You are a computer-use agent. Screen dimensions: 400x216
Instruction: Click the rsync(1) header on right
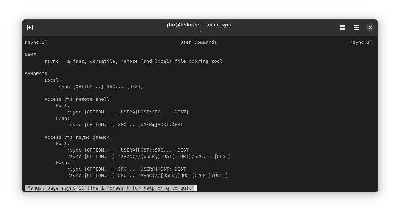(x=361, y=42)
